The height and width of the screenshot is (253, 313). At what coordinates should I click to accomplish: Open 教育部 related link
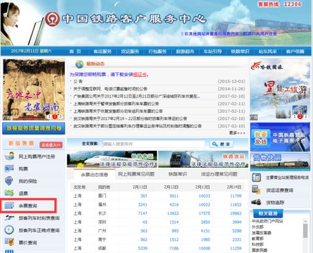coord(258,238)
